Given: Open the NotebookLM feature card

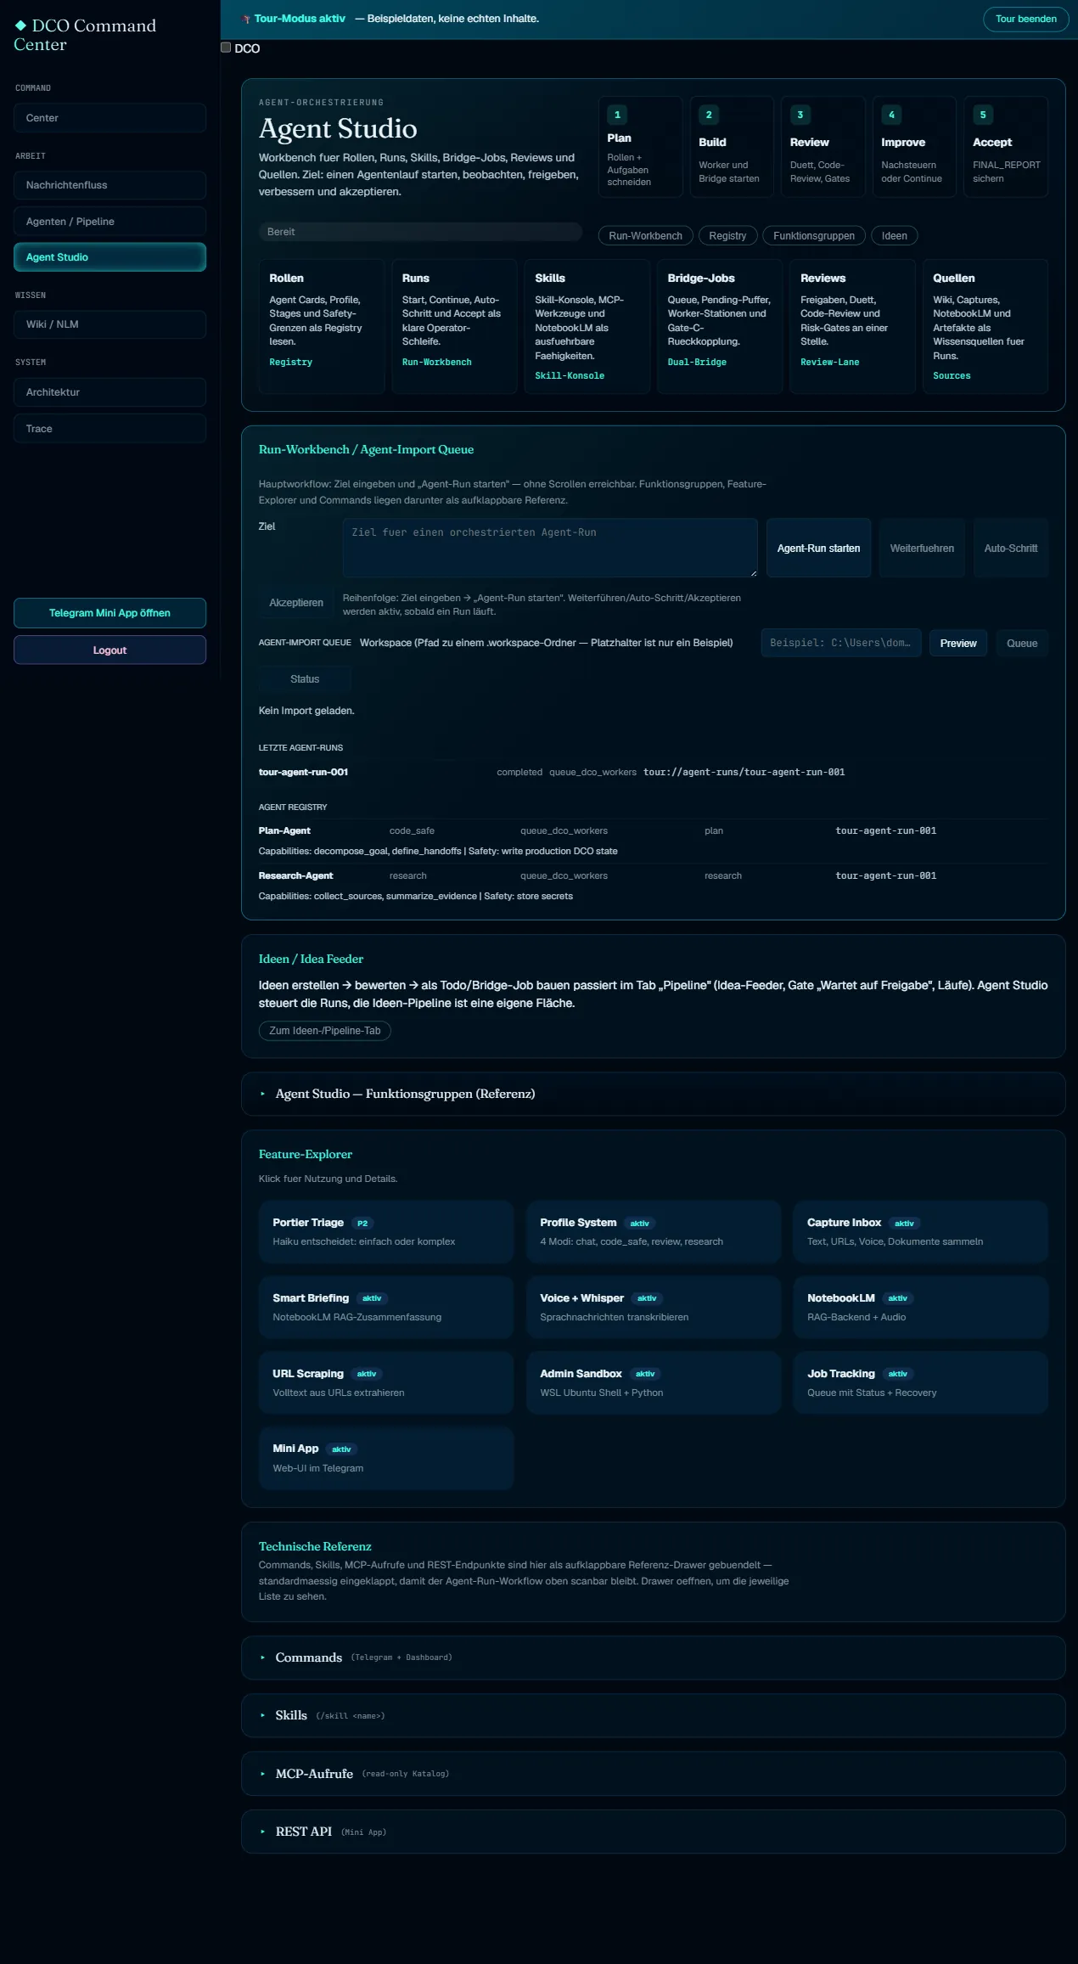Looking at the screenshot, I should pos(920,1308).
